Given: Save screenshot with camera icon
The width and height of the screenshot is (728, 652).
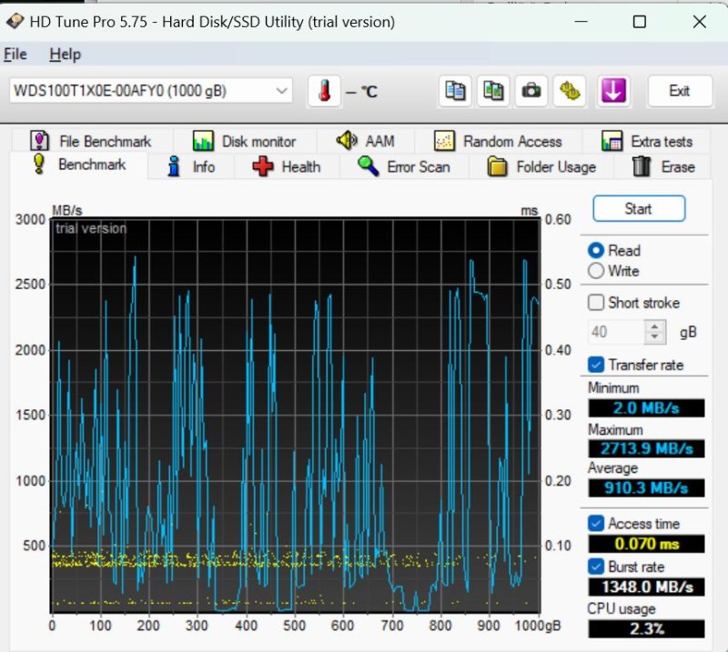Looking at the screenshot, I should tap(531, 91).
